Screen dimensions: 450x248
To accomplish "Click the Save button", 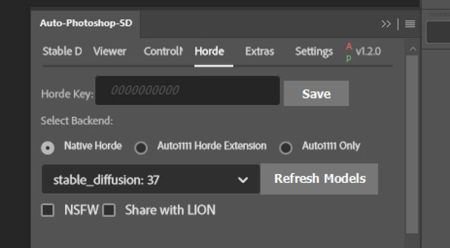I will pos(316,94).
